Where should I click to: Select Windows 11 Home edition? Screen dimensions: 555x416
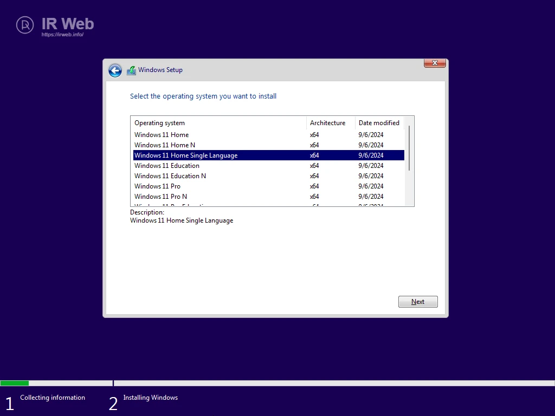click(x=162, y=135)
